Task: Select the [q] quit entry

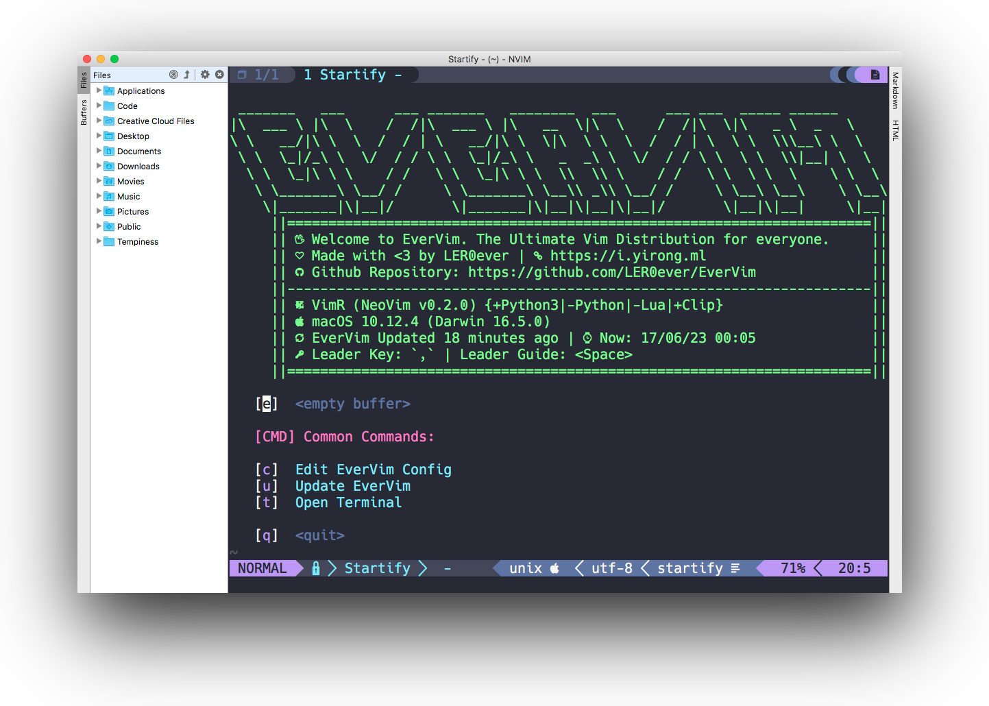Action: pos(300,535)
